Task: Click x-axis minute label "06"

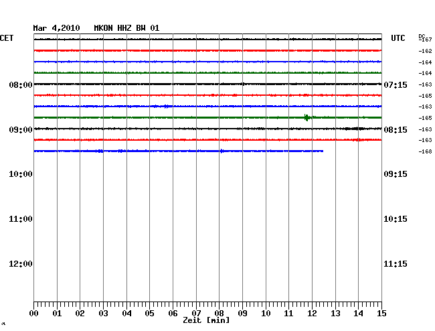Action: tap(173, 314)
